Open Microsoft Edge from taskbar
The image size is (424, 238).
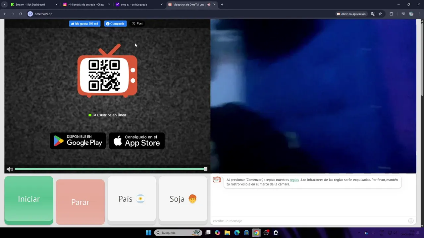click(x=237, y=233)
